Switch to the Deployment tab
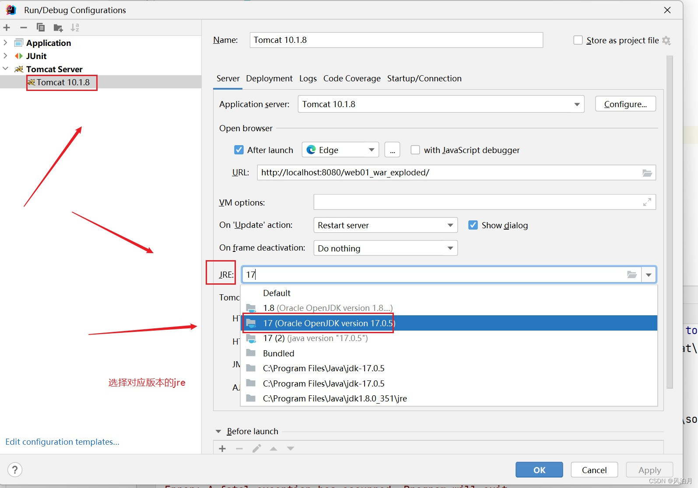 coord(269,78)
